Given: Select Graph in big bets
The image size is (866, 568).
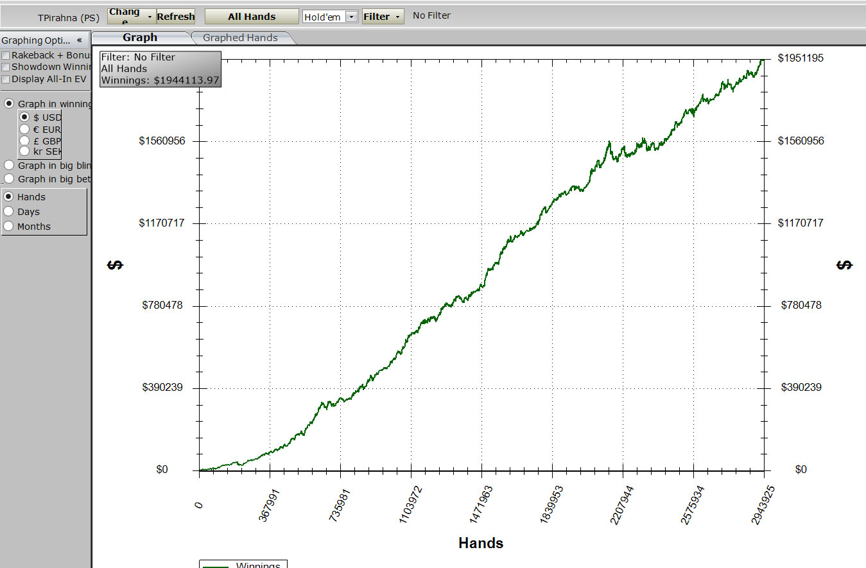Looking at the screenshot, I should 9,179.
